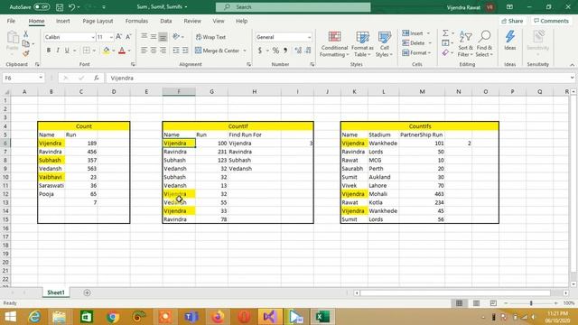Image resolution: width=578 pixels, height=325 pixels.
Task: Expand the Merge & Center dropdown arrow
Action: click(x=245, y=51)
